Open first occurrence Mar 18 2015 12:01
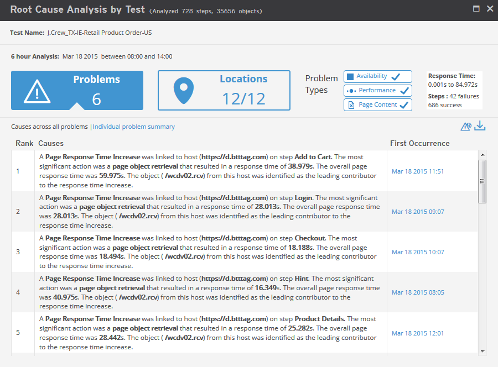This screenshot has height=367, width=498. (x=418, y=333)
